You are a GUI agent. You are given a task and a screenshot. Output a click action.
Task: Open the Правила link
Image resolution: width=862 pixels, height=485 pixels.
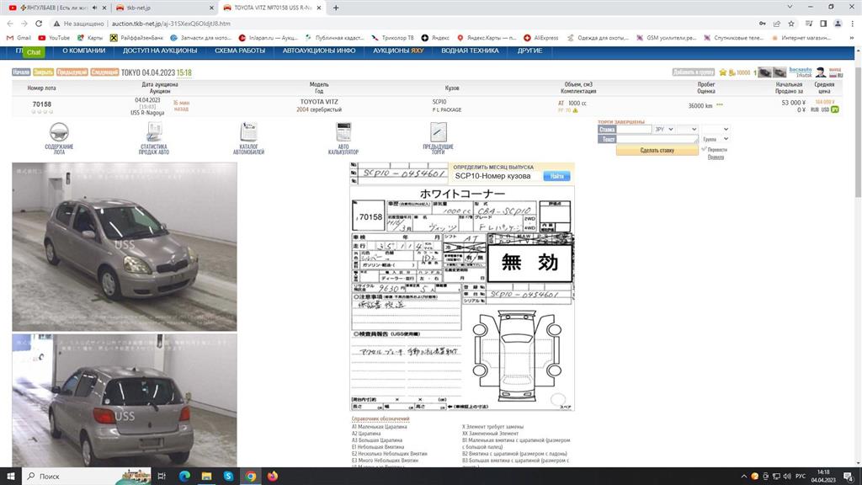pos(716,157)
